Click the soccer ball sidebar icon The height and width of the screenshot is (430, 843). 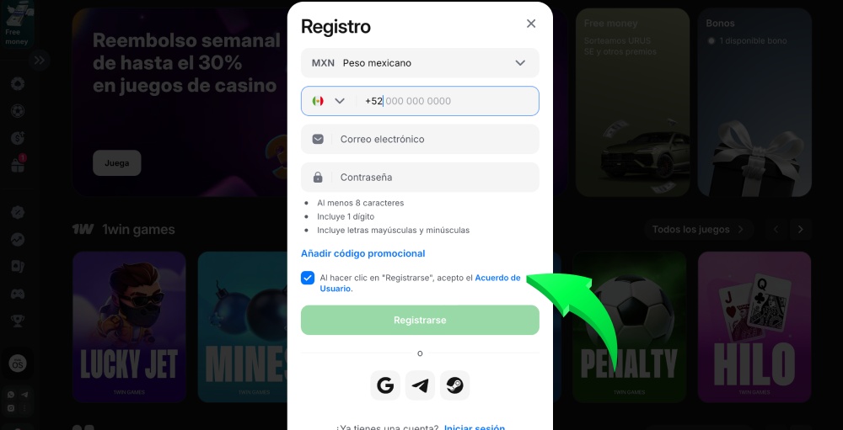coord(18,111)
